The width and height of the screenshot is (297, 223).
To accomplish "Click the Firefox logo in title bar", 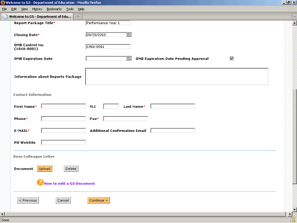I will tap(3, 2).
